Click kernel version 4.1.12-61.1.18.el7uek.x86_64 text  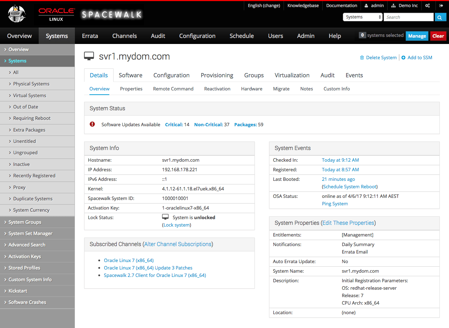(x=193, y=189)
